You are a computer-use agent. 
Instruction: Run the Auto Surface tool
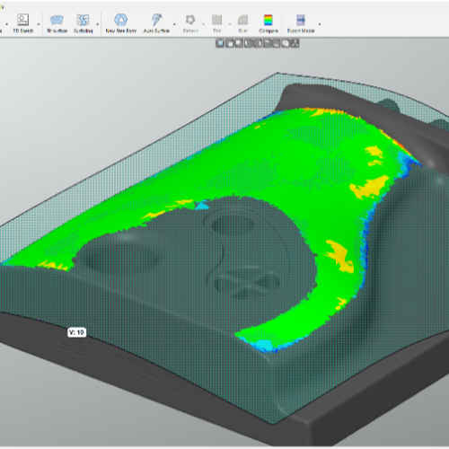(156, 23)
